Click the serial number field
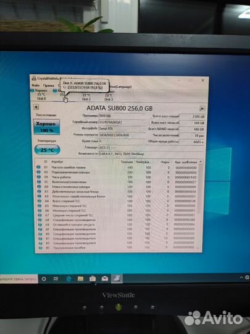 (x=122, y=122)
